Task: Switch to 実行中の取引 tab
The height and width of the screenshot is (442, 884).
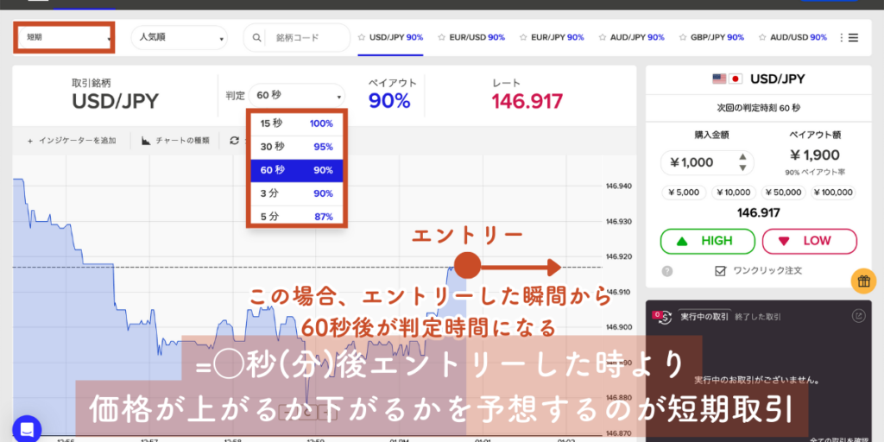Action: click(x=704, y=317)
